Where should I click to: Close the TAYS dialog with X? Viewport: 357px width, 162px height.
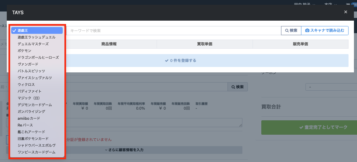coord(345,12)
